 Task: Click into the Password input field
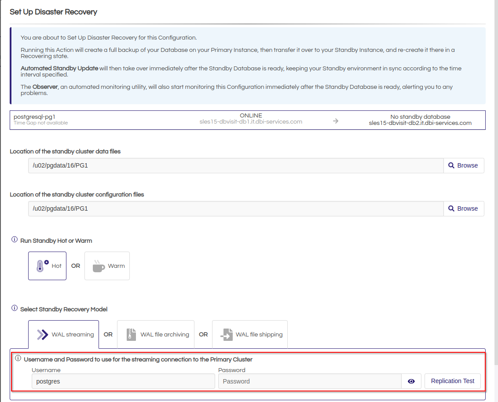click(310, 381)
